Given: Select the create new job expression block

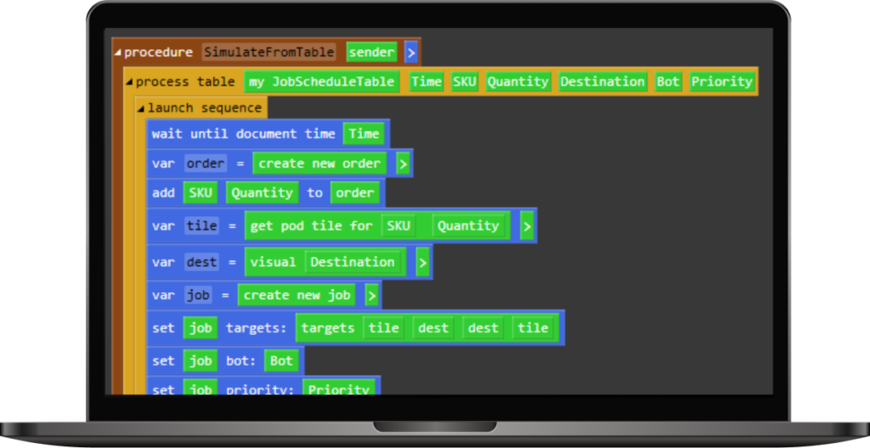Looking at the screenshot, I should click(297, 295).
